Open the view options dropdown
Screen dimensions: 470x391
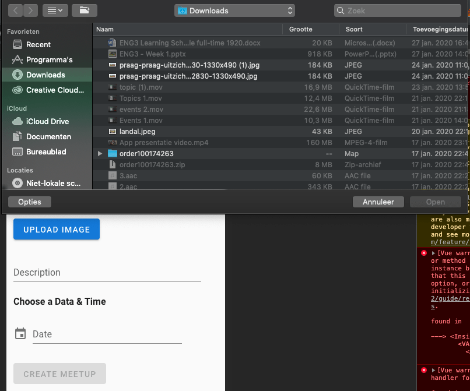[x=55, y=10]
